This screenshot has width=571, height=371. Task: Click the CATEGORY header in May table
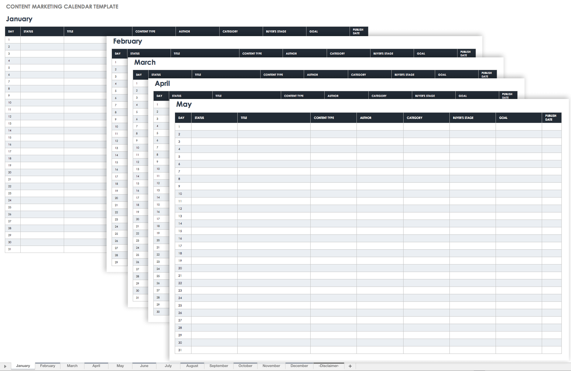[426, 118]
